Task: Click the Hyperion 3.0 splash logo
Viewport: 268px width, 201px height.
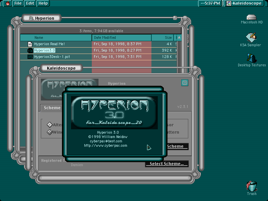Action: [114, 113]
